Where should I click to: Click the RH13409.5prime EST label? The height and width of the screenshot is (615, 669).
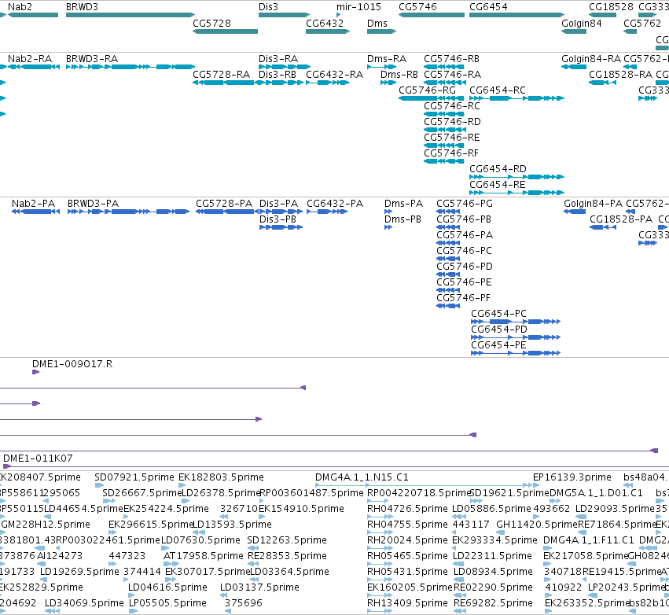(x=407, y=603)
